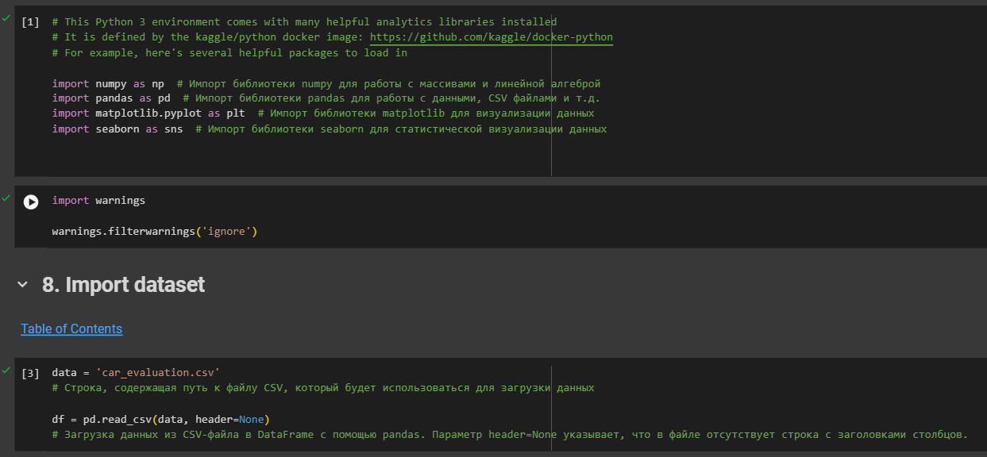Run the import warnings cell
This screenshot has width=987, height=457.
(x=31, y=202)
